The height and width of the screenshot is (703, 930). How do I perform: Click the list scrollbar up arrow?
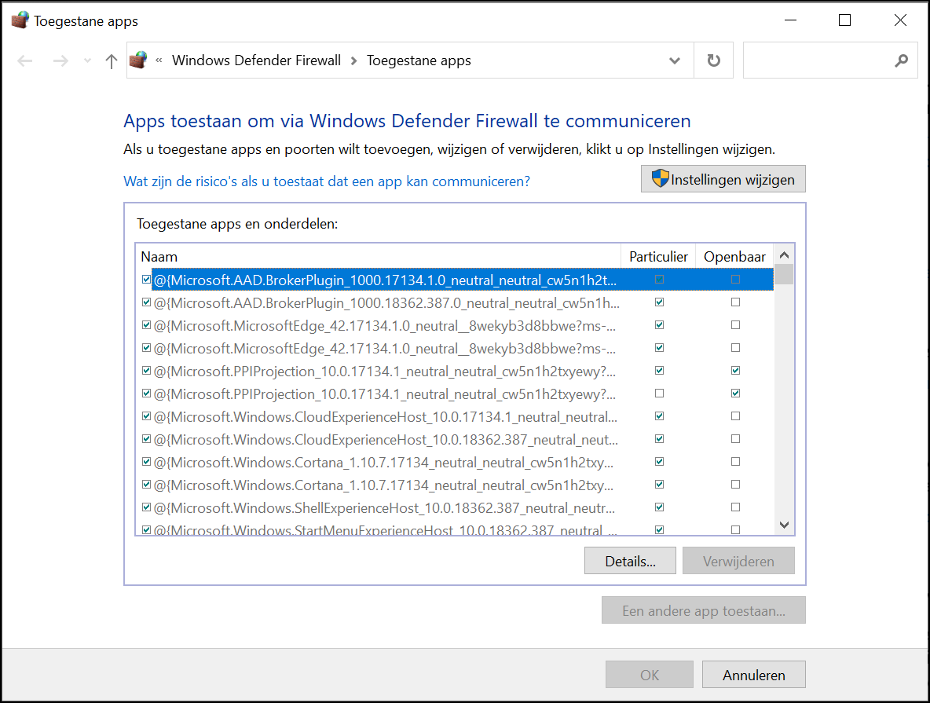pos(784,255)
